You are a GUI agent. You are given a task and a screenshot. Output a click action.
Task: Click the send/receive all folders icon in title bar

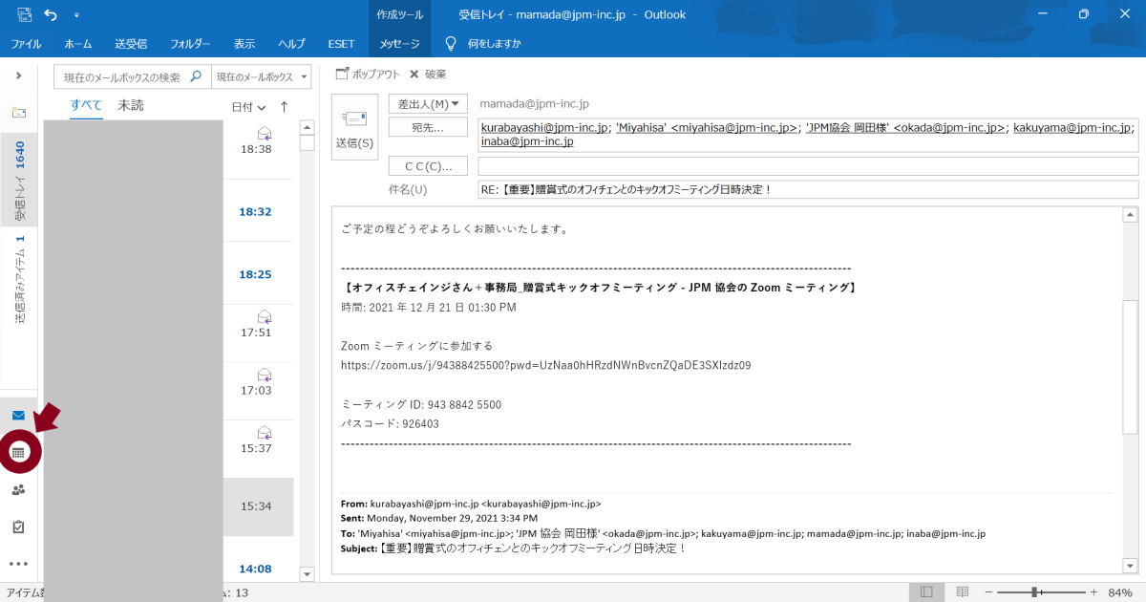coord(24,14)
